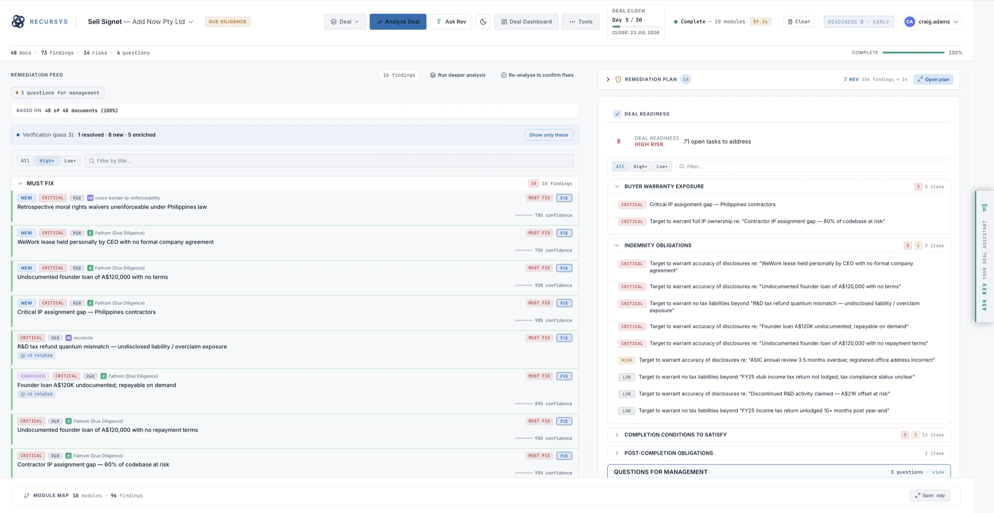Select Low+ filter in Deal Readiness

tap(662, 166)
